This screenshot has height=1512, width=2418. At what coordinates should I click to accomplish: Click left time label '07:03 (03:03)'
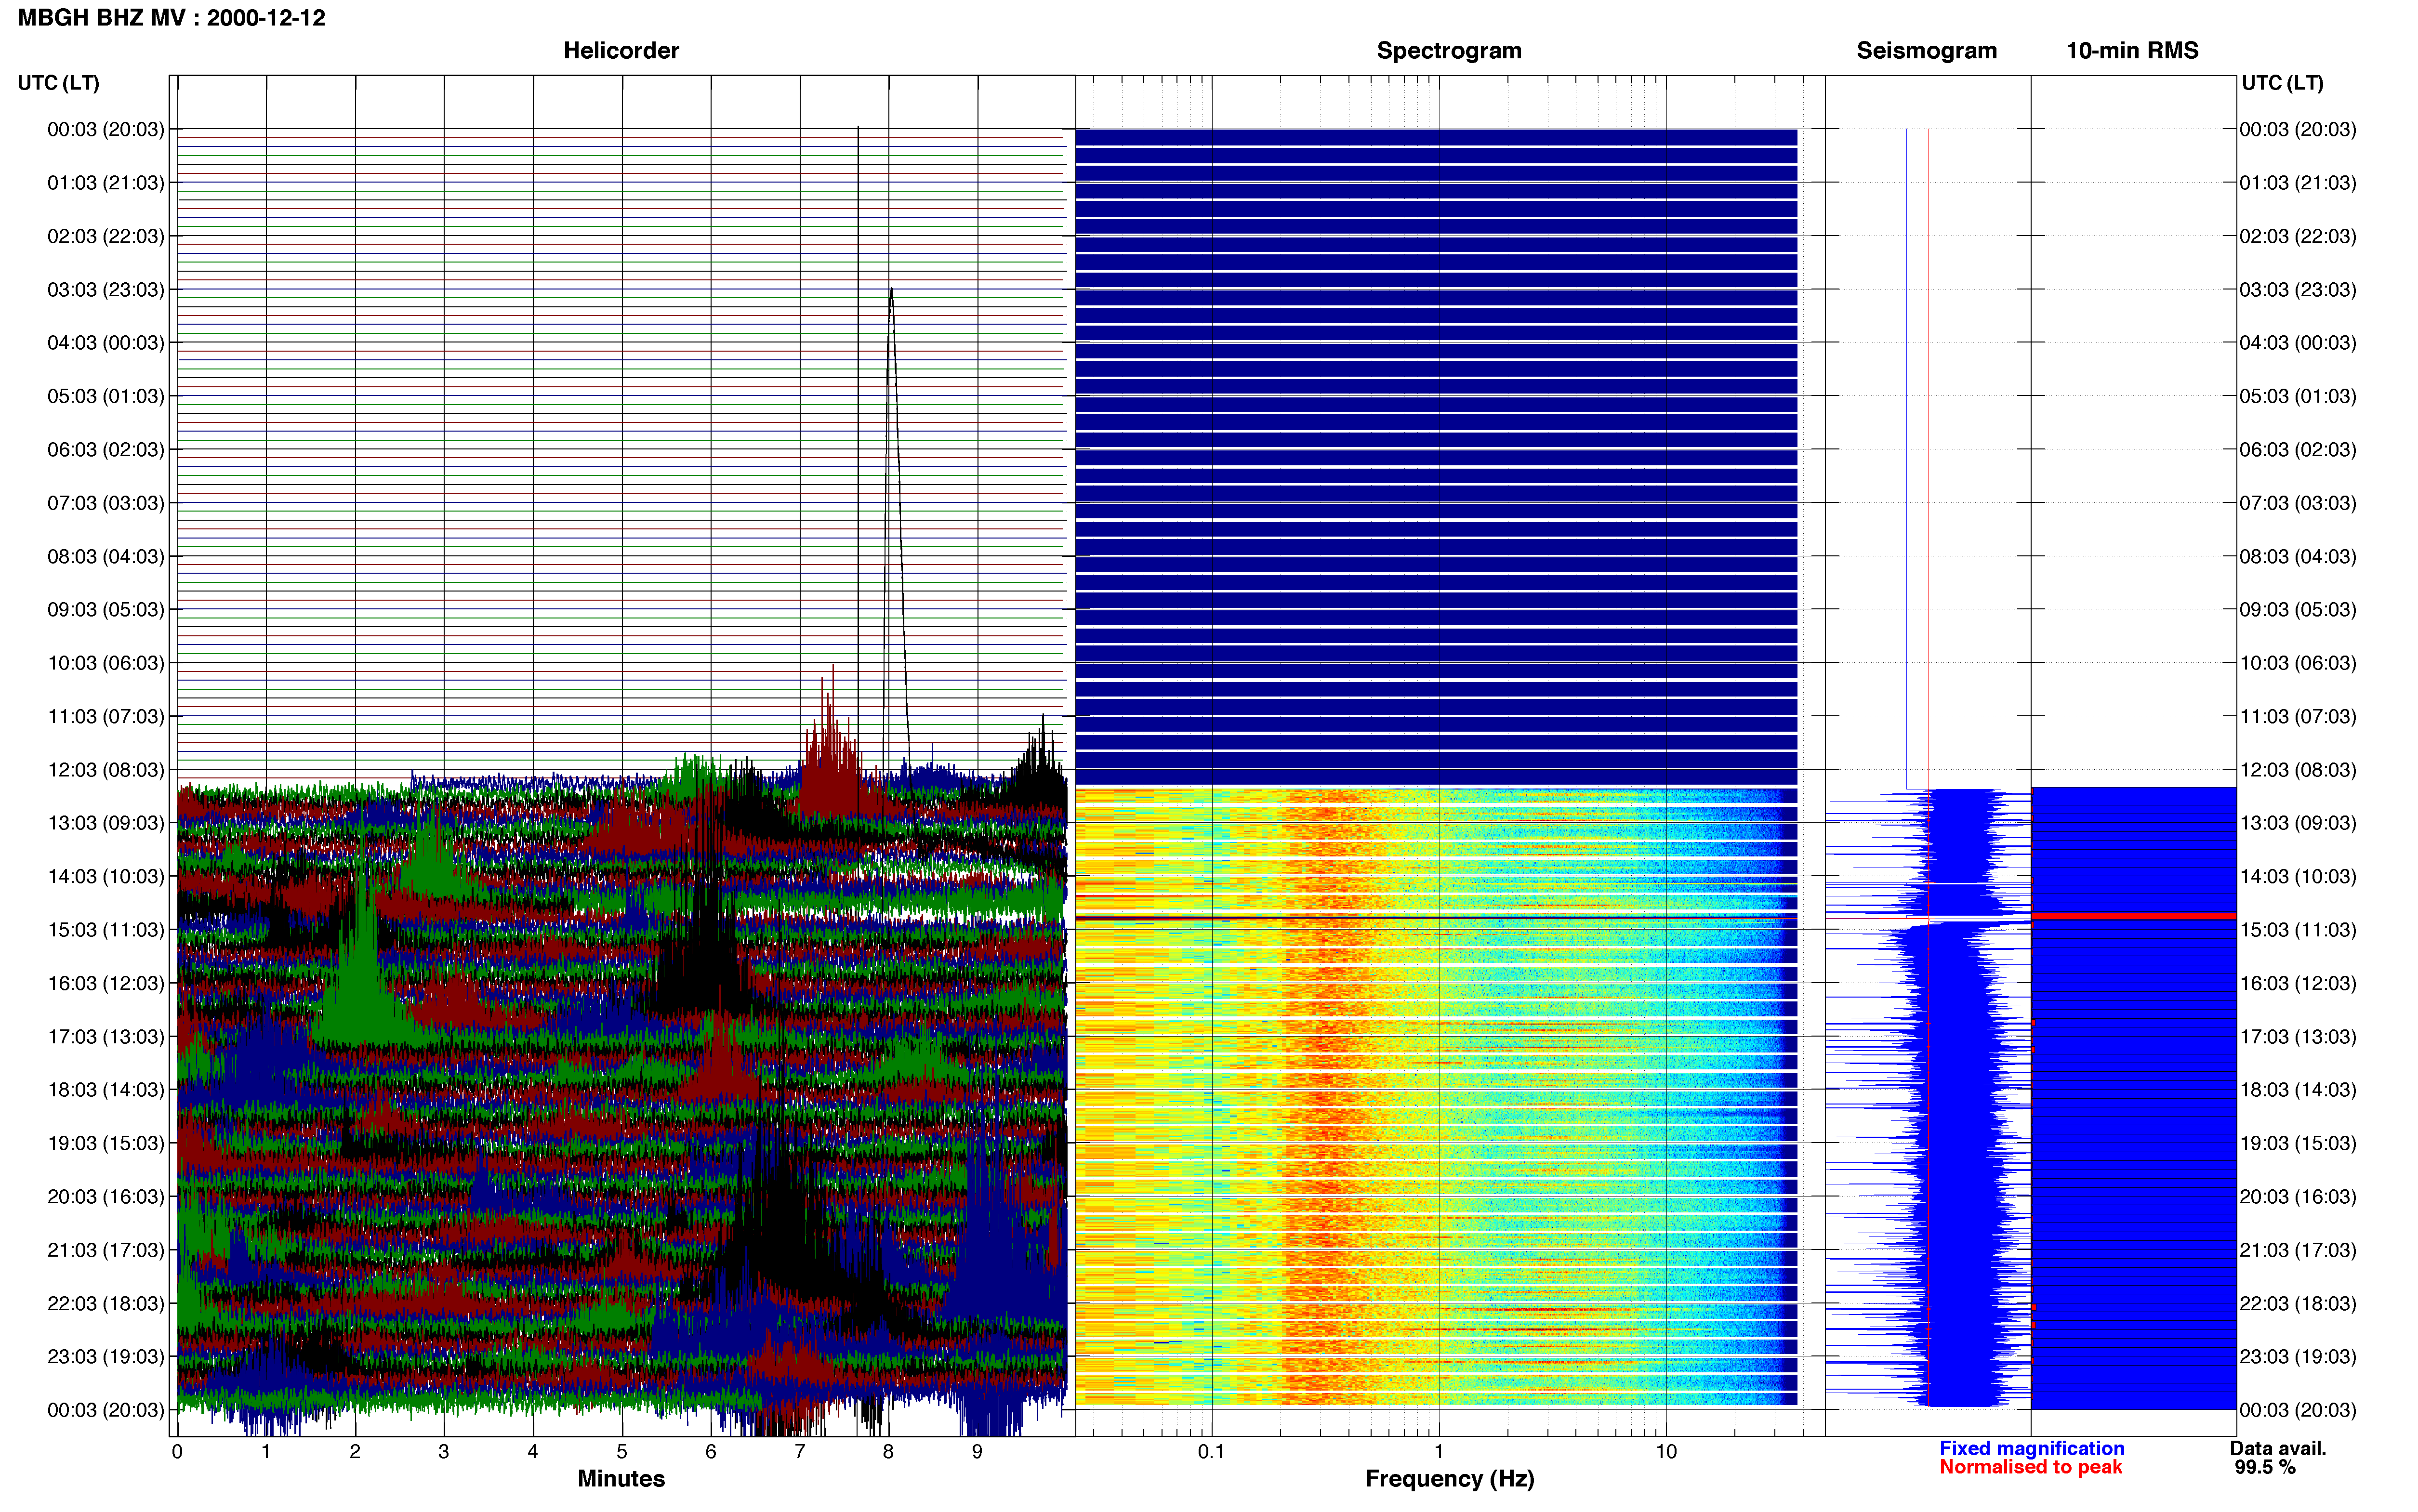tap(106, 503)
